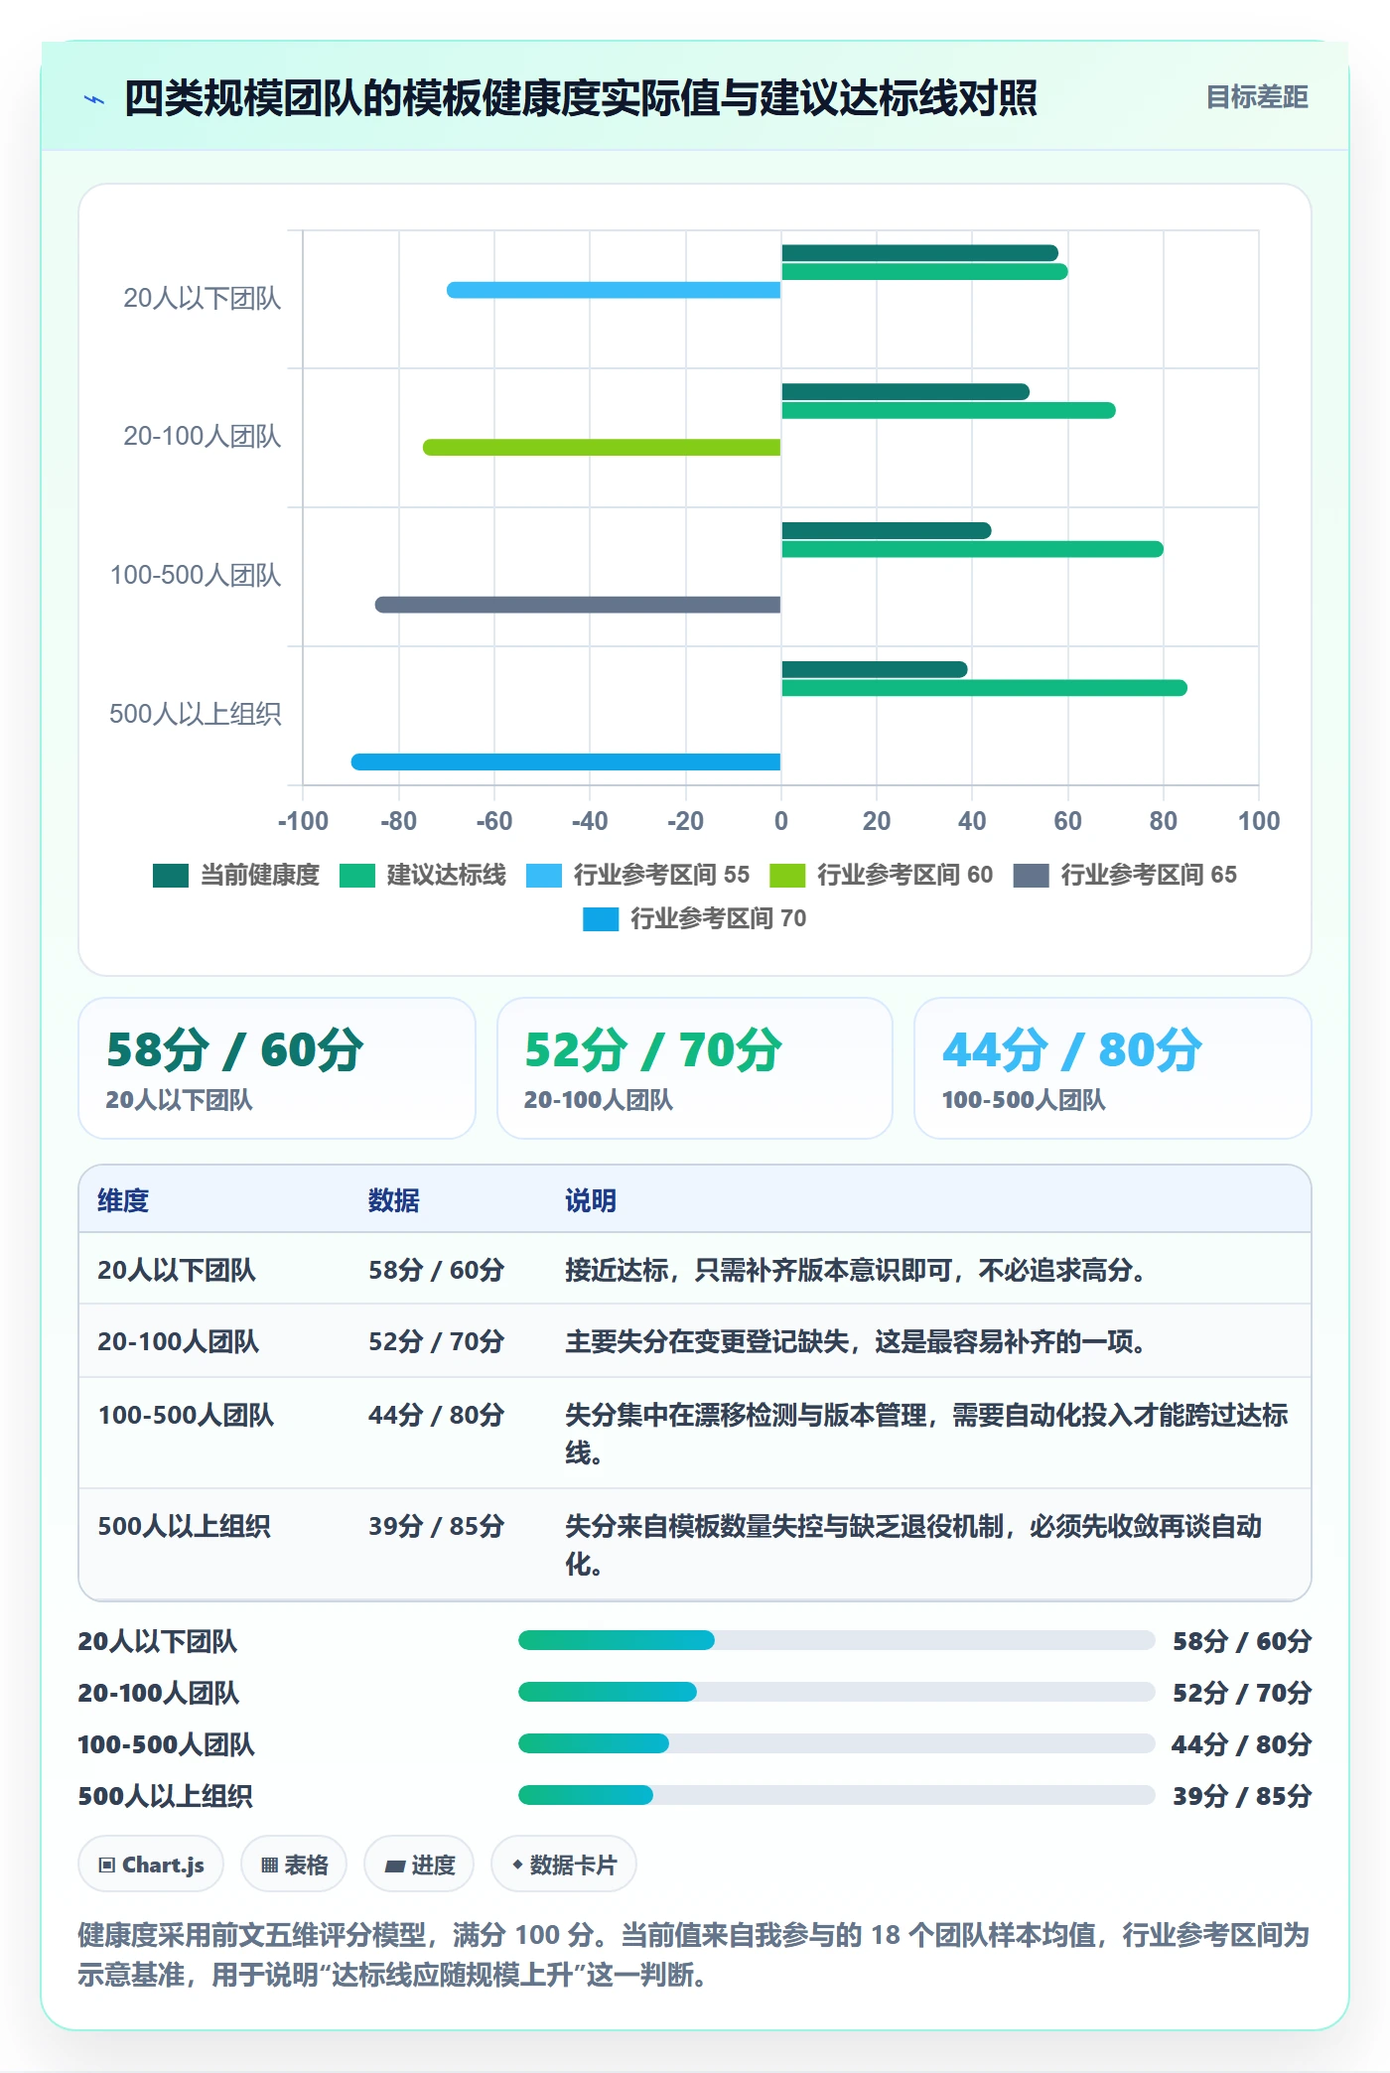Click the Chart.js tag icon
This screenshot has height=2073, width=1390.
106,1865
